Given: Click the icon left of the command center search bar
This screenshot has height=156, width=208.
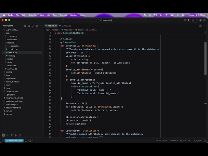Looking at the screenshot, I should (63, 20).
